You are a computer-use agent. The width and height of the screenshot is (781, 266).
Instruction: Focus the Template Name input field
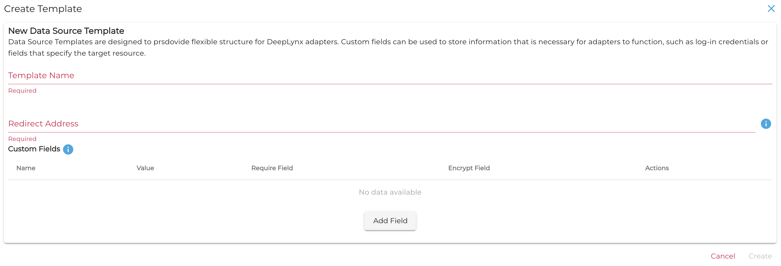pyautogui.click(x=390, y=75)
